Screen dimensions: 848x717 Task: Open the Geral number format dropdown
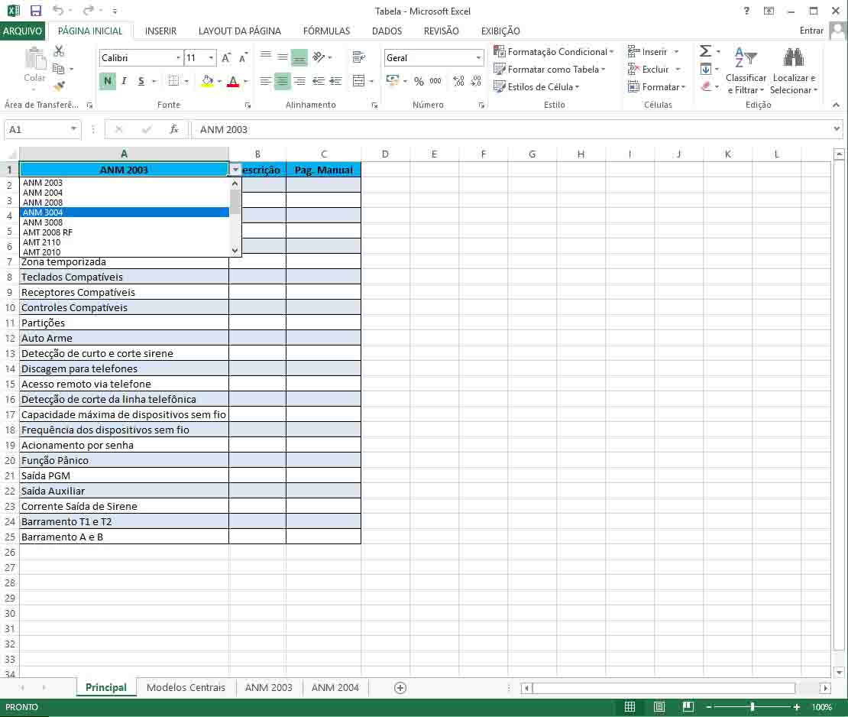[478, 58]
